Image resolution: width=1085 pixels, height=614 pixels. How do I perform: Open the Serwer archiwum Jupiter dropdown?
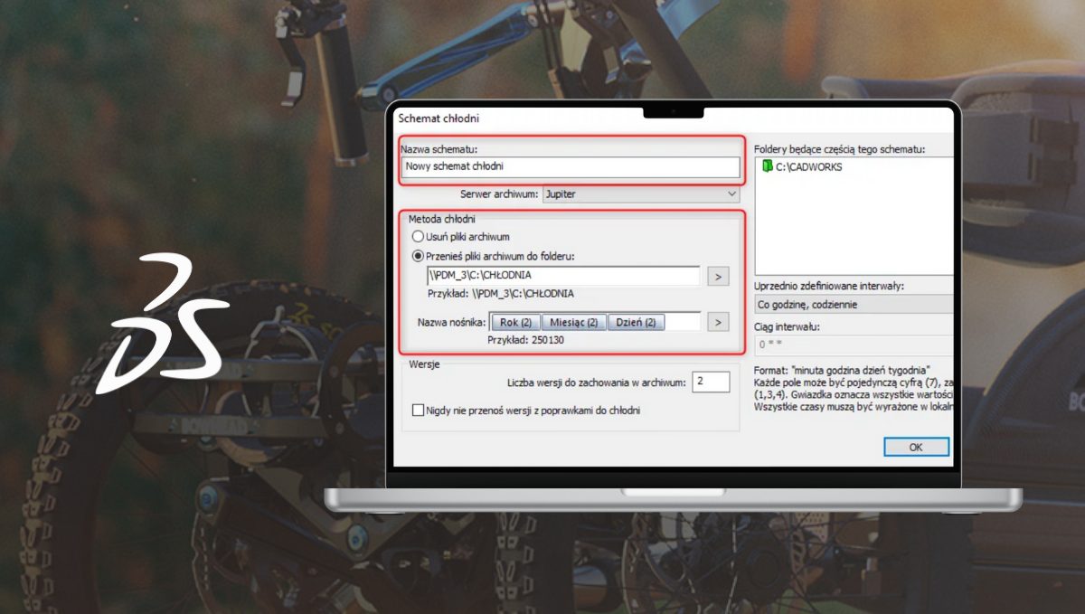(x=641, y=194)
